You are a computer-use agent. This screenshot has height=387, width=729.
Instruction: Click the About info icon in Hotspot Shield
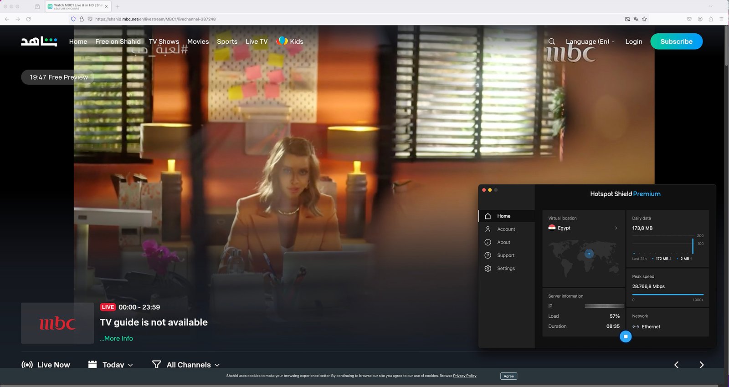pos(488,243)
